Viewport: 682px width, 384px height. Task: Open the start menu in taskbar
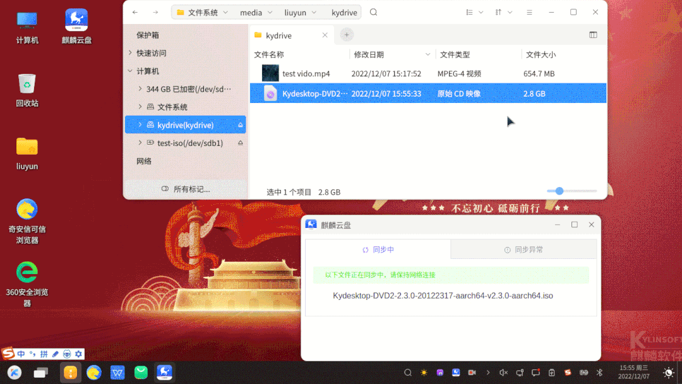(x=15, y=372)
